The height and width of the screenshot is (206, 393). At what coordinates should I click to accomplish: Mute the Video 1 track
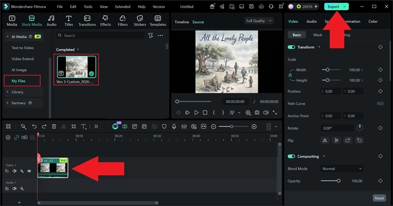(15, 171)
